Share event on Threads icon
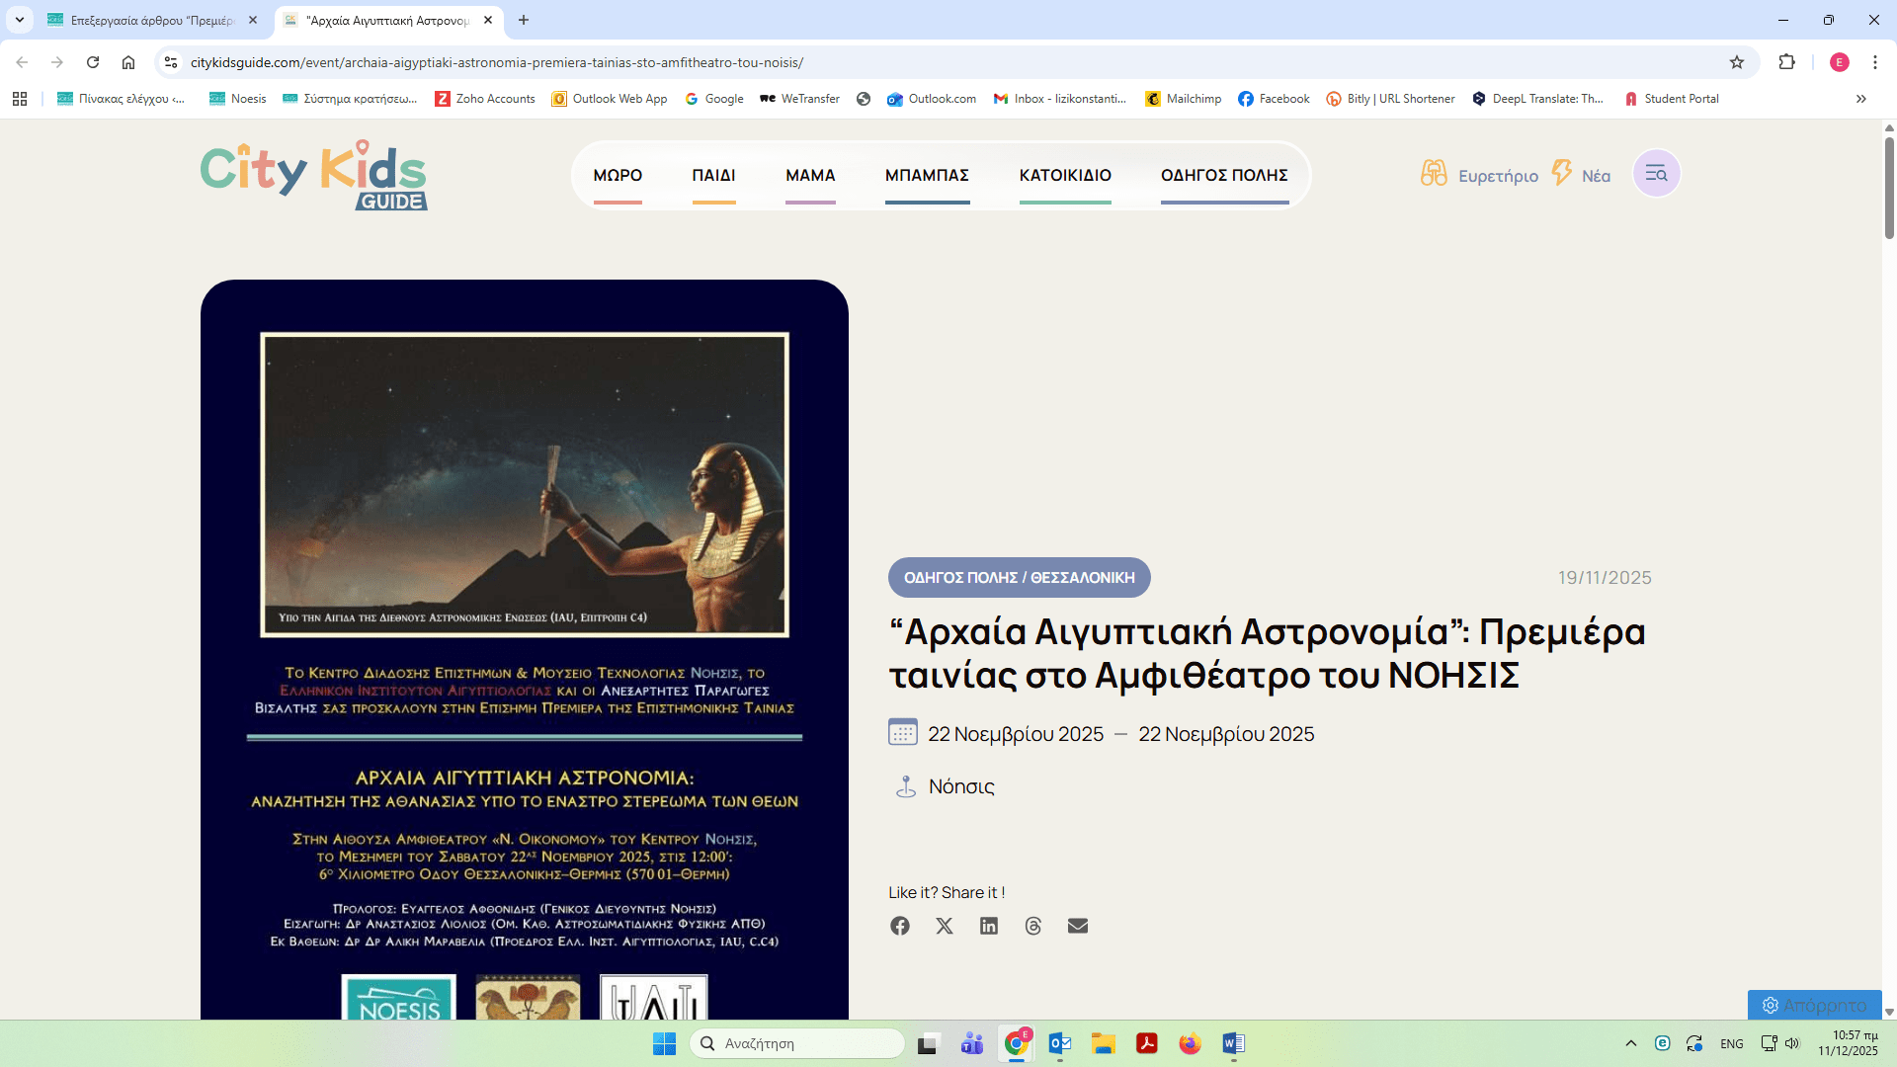The width and height of the screenshot is (1897, 1067). point(1033,926)
